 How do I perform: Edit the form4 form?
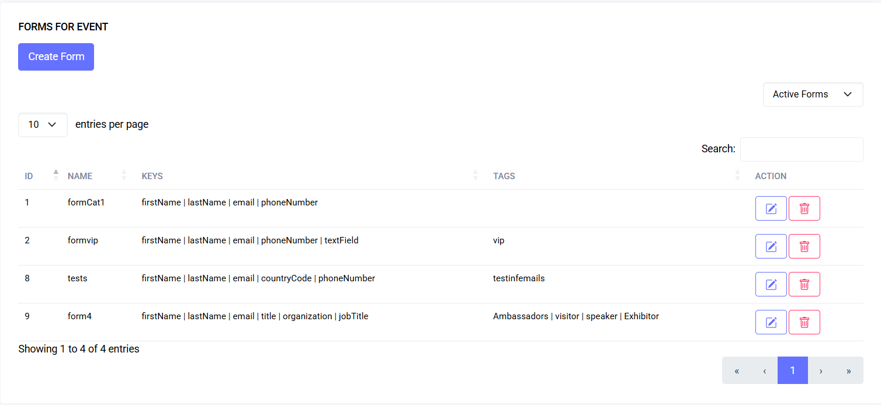coord(771,322)
